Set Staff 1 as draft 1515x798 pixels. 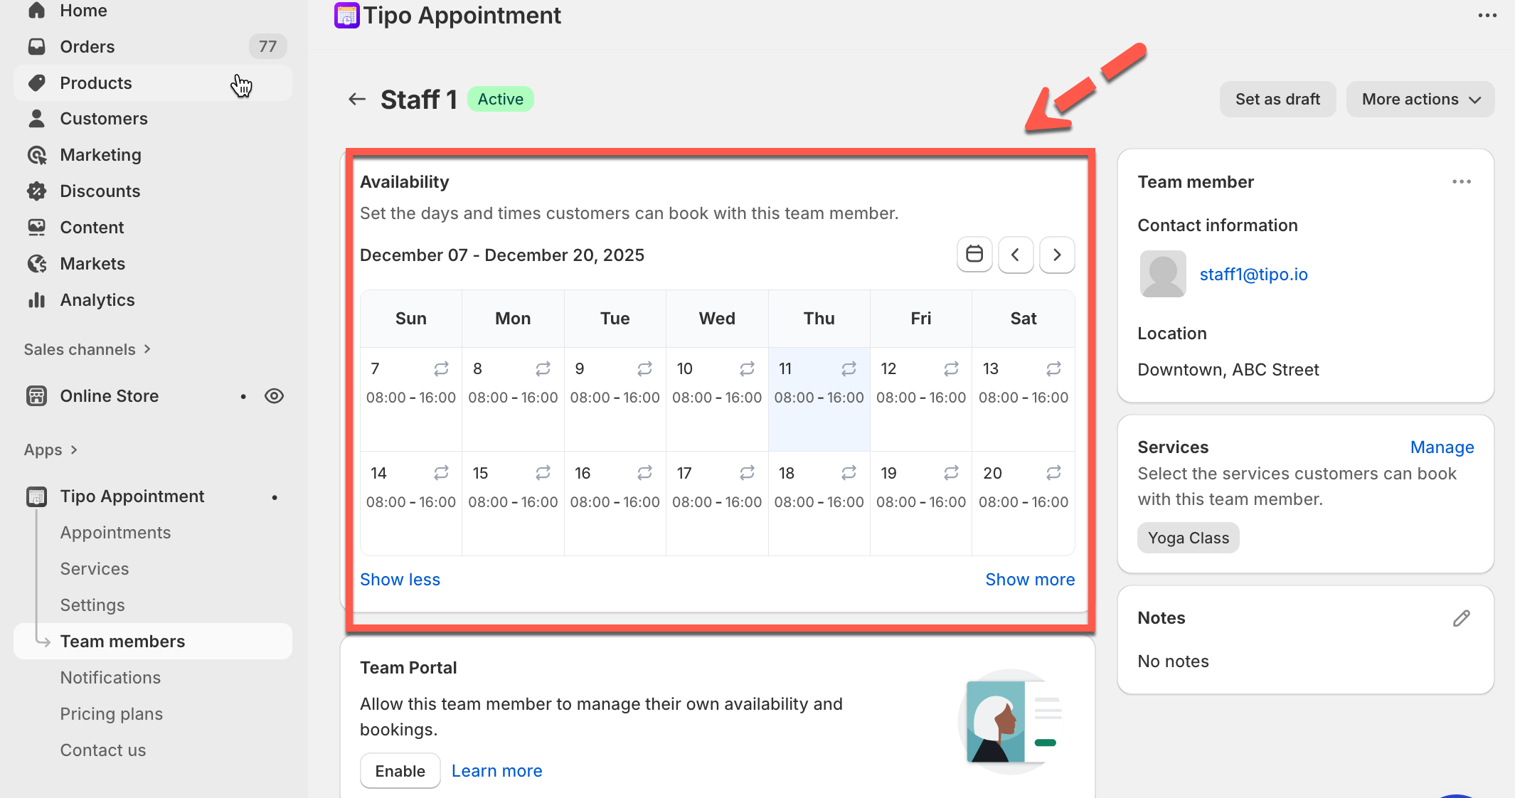click(1277, 100)
